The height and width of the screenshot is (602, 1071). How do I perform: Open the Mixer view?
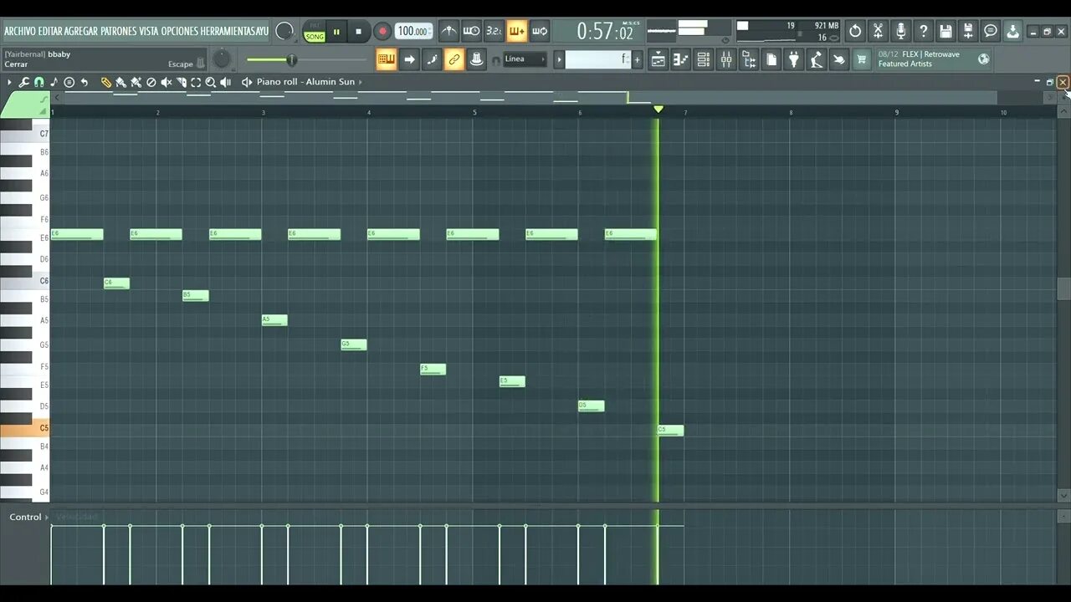click(726, 59)
